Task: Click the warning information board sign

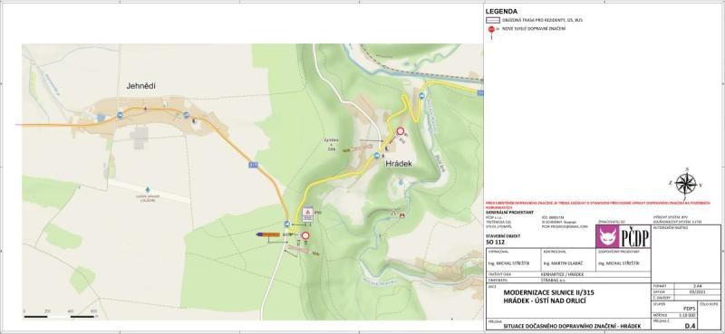Action: (308, 214)
